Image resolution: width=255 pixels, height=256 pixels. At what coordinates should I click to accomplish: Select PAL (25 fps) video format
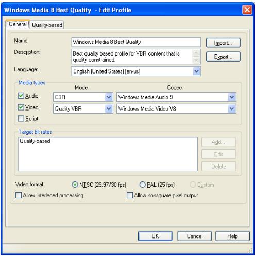click(x=142, y=185)
